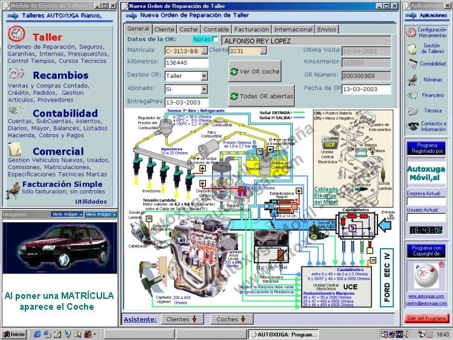Screen dimensions: 453x340
Task: Click the Facturación Simple heading text
Action: click(x=62, y=184)
